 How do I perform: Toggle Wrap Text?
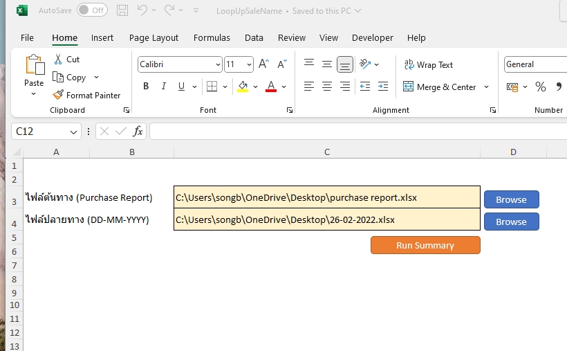pyautogui.click(x=429, y=65)
